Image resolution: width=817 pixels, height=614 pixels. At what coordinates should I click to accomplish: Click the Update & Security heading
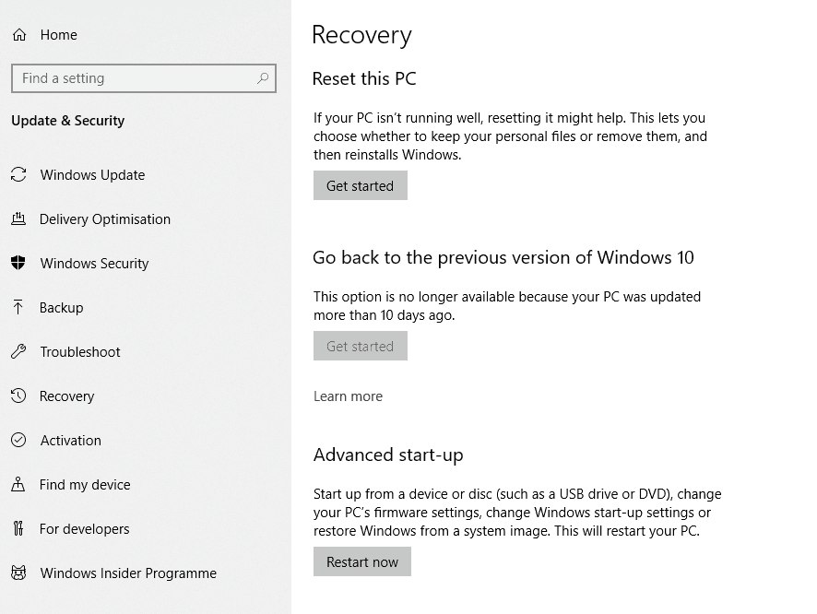(x=67, y=120)
